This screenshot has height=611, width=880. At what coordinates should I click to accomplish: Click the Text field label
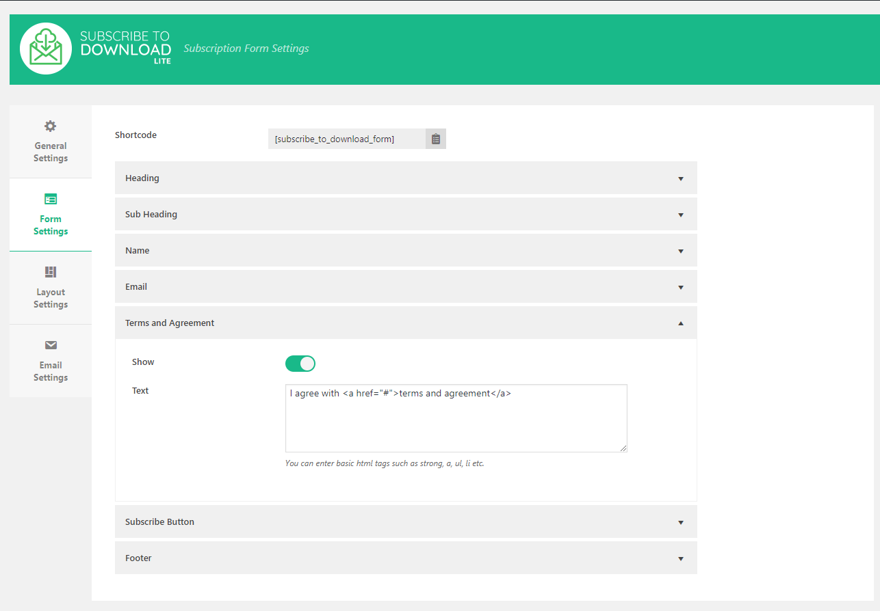point(140,390)
